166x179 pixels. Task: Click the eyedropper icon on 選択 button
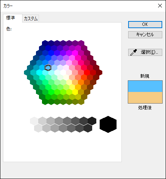coord(133,52)
